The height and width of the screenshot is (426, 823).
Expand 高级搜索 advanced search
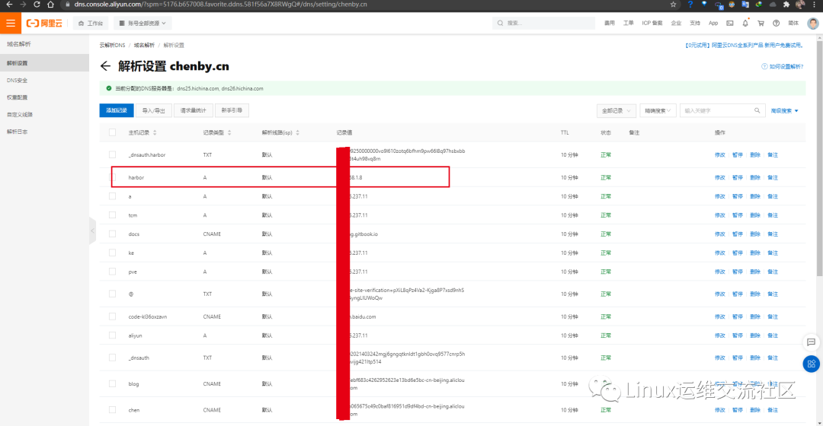click(x=785, y=110)
